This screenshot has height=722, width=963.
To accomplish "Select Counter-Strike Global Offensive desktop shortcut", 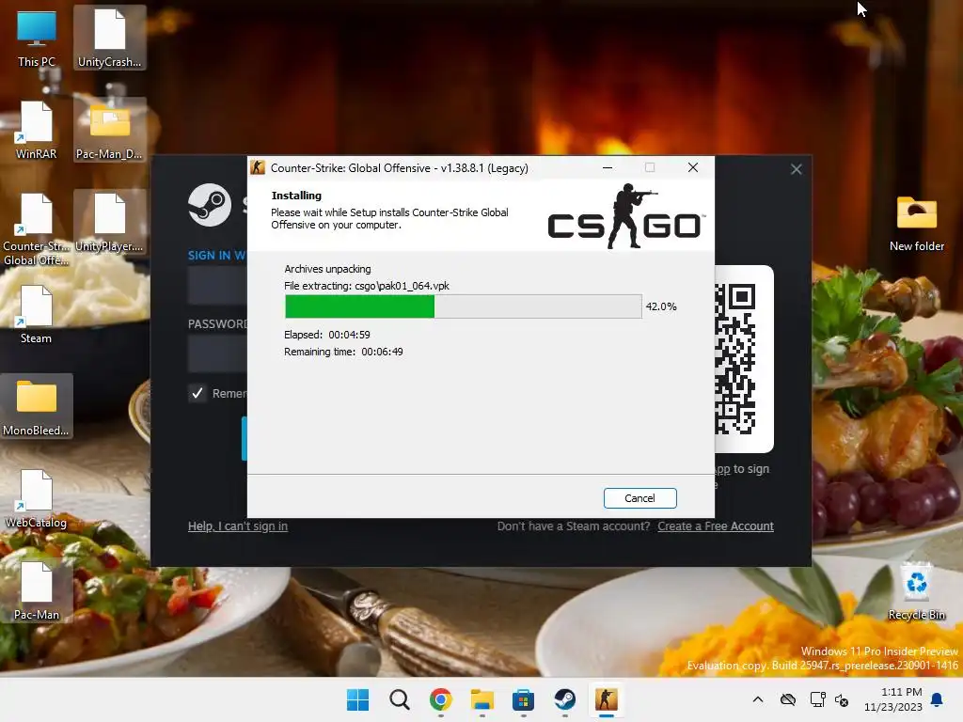I will pos(37,229).
